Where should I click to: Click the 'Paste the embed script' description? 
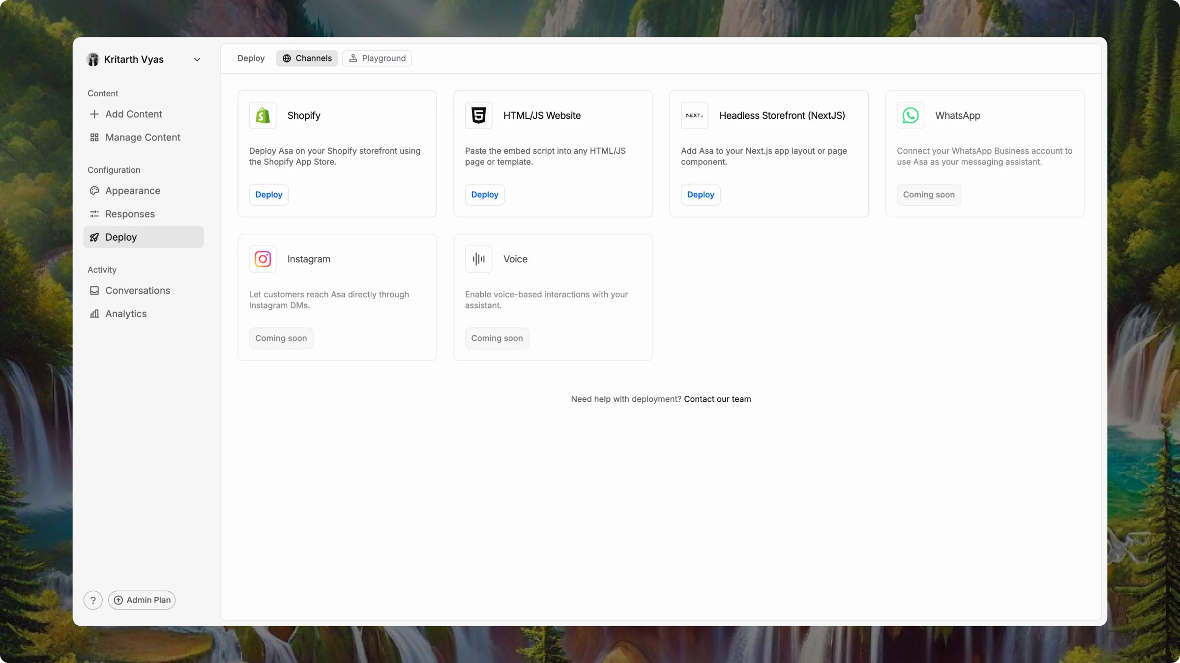pos(545,156)
